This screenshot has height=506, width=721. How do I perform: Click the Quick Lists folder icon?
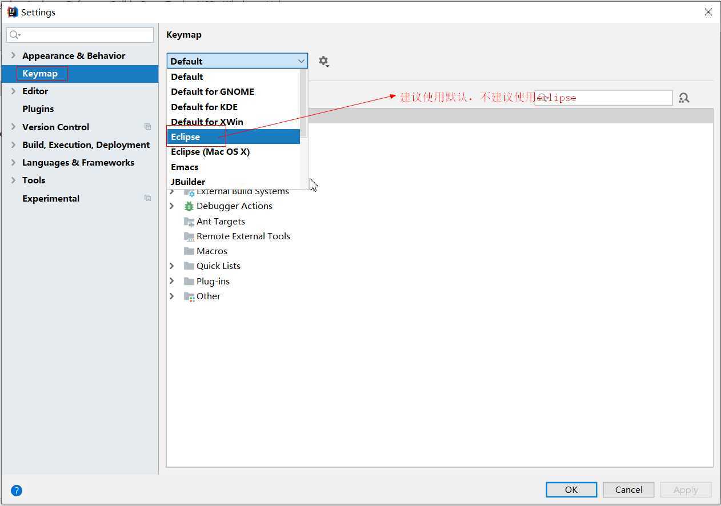189,266
